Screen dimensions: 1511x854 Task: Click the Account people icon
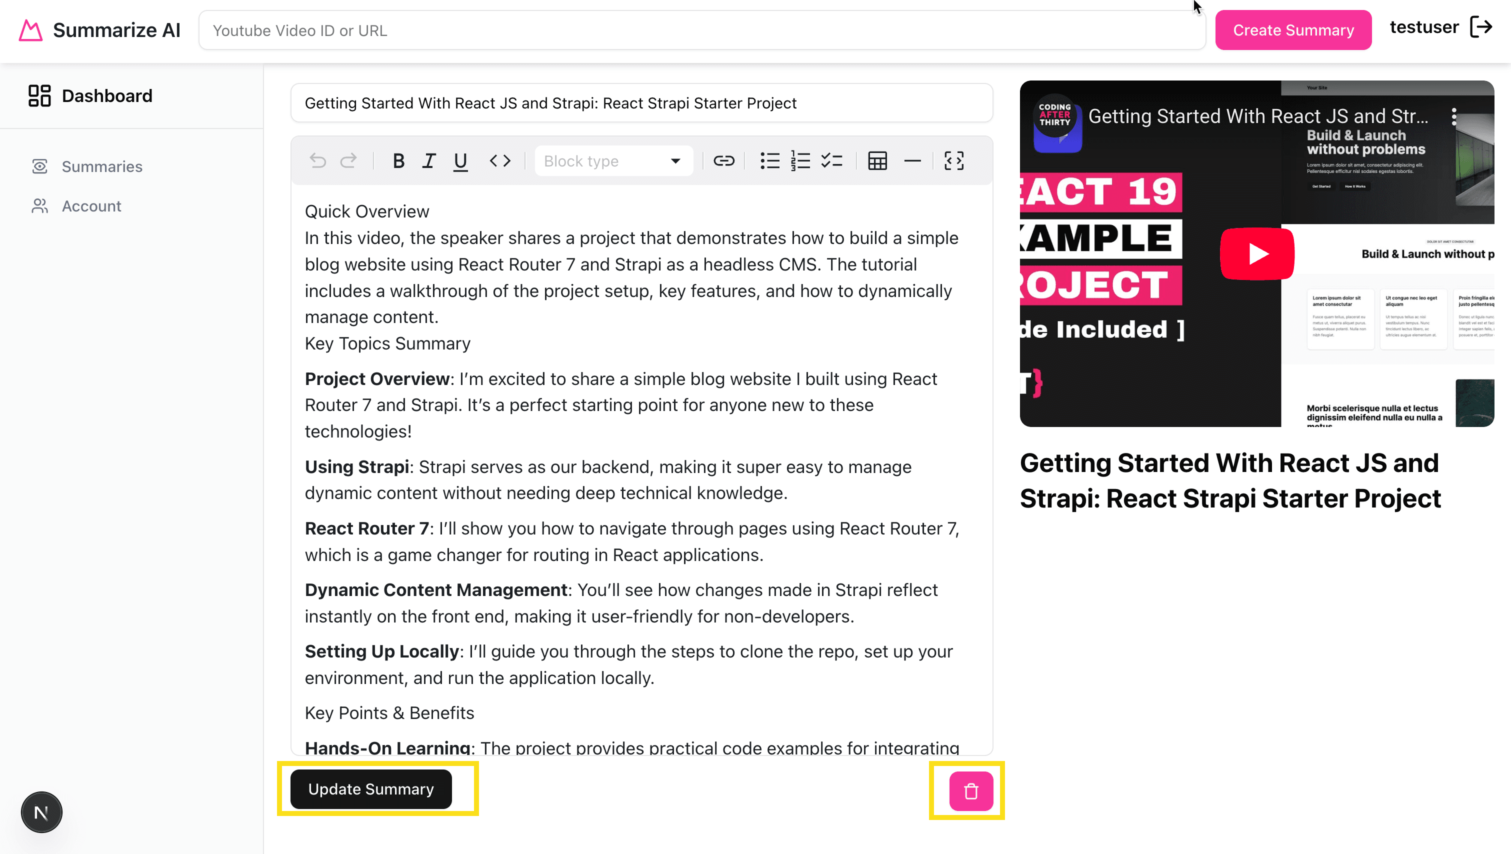click(39, 206)
